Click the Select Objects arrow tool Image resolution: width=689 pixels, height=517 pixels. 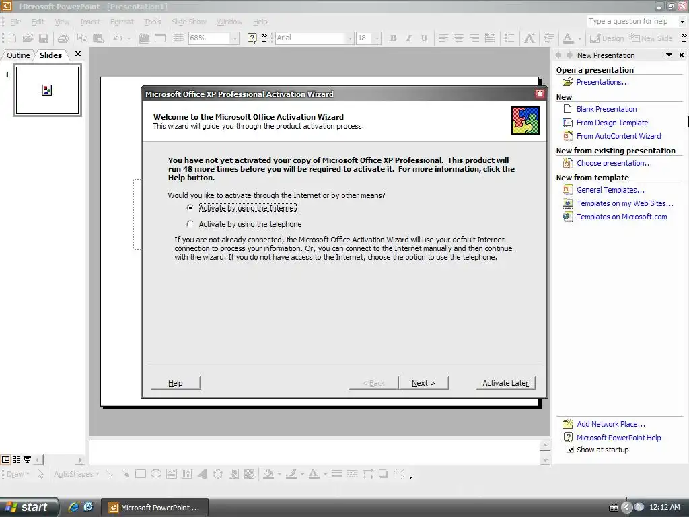click(x=40, y=474)
